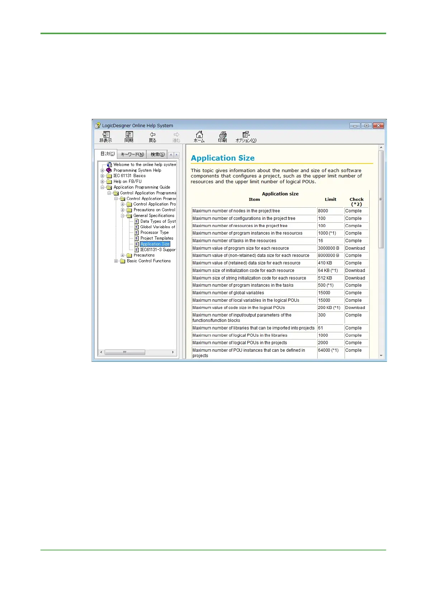Image resolution: width=427 pixels, height=605 pixels.
Task: Click the Data Types page icon
Action: pos(137,221)
